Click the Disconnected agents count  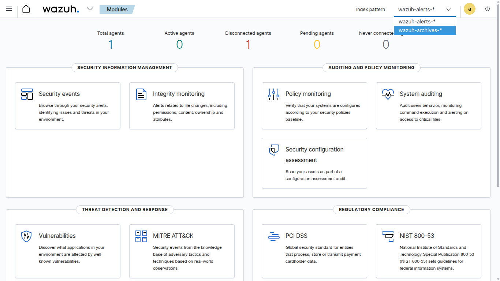click(x=248, y=45)
